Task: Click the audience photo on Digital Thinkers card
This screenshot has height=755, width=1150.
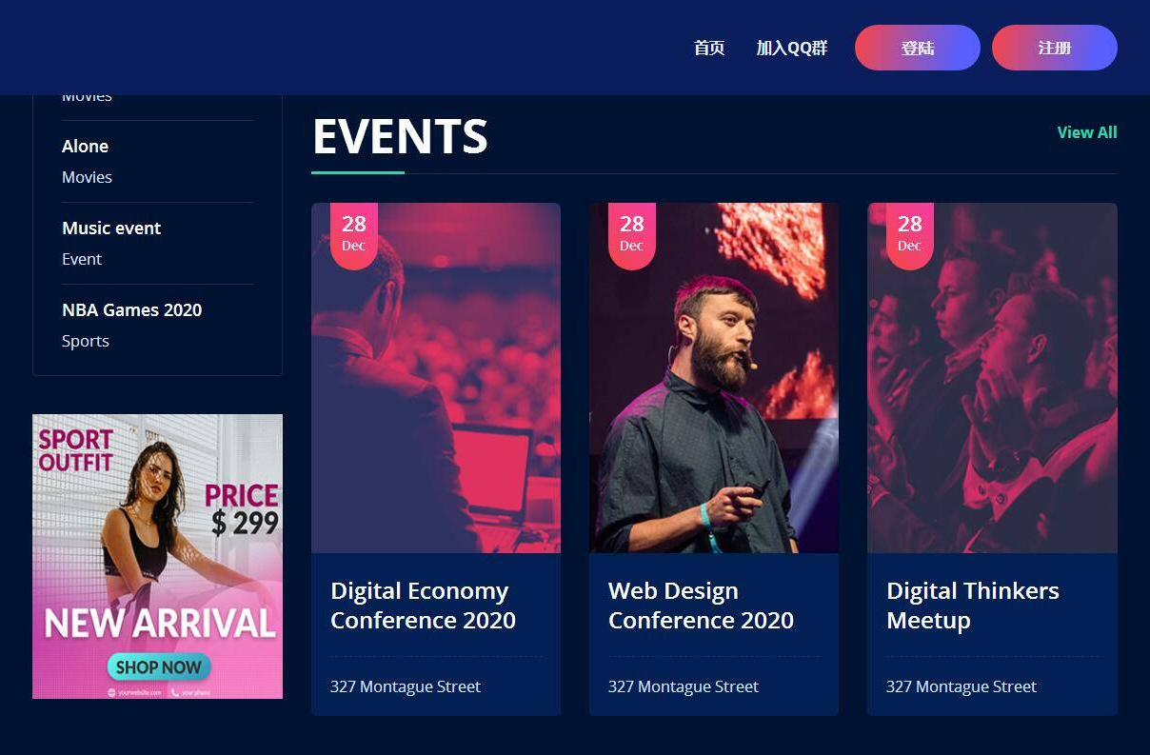Action: (x=992, y=400)
